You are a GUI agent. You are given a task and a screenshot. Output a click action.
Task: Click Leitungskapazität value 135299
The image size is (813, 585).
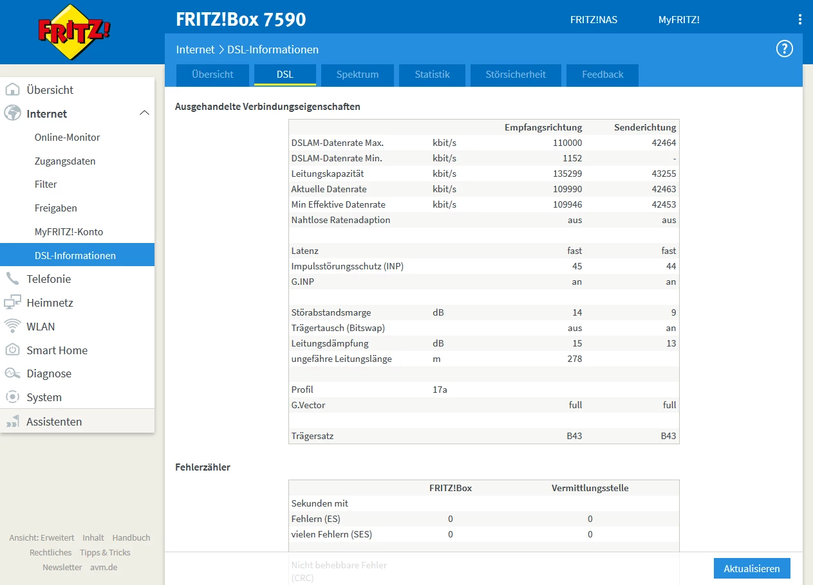coord(566,174)
